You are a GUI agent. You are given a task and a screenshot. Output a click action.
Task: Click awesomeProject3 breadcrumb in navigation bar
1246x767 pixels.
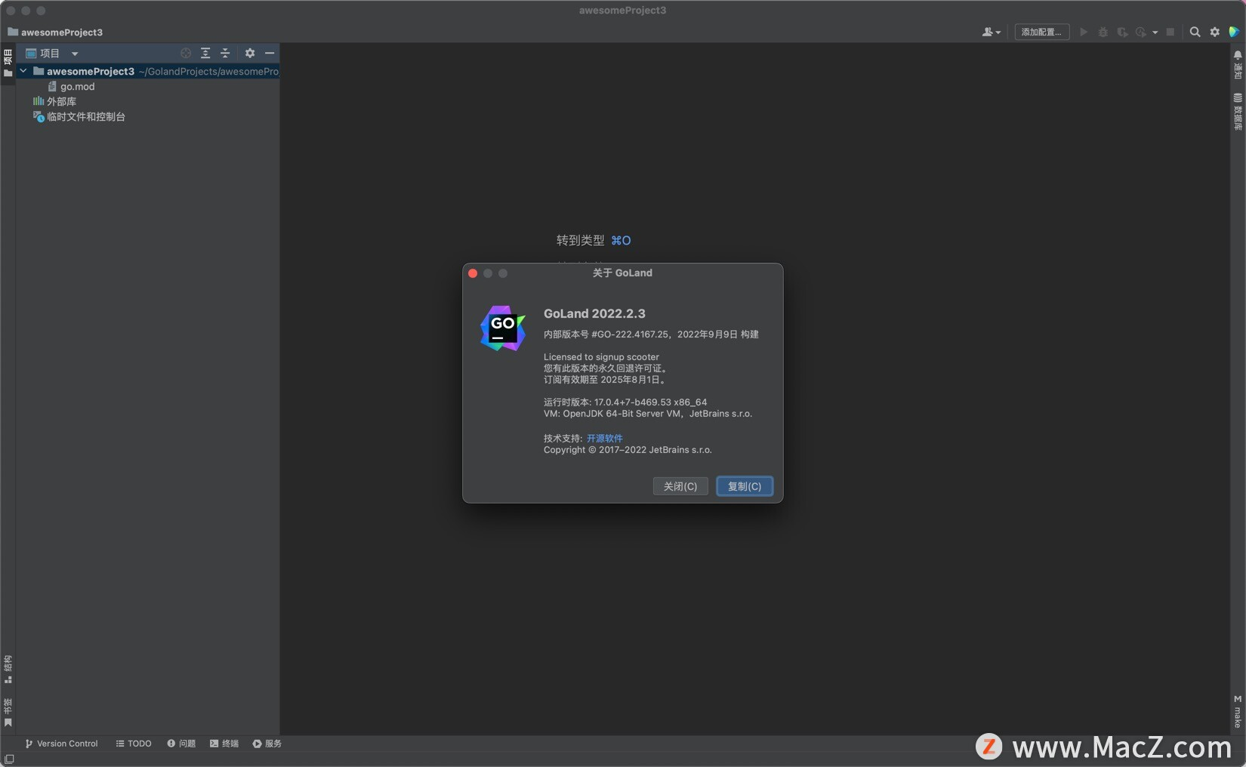click(x=55, y=32)
